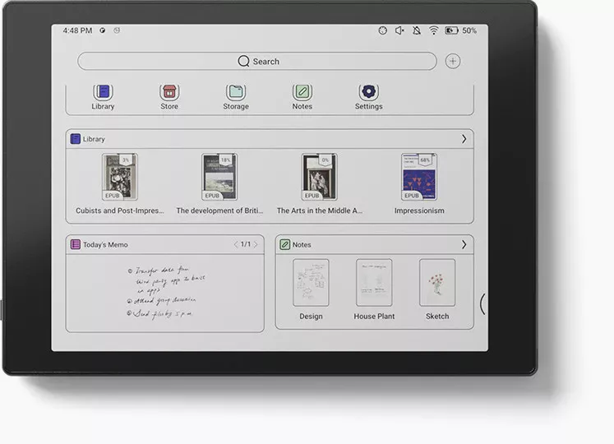Click the plus button beside search

point(453,61)
